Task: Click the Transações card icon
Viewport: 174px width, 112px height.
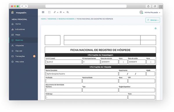Action: click(x=12, y=56)
